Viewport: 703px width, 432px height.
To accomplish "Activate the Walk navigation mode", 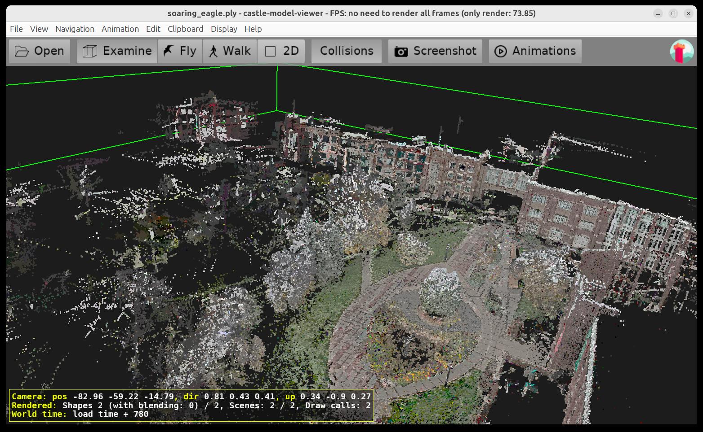I will [x=230, y=51].
